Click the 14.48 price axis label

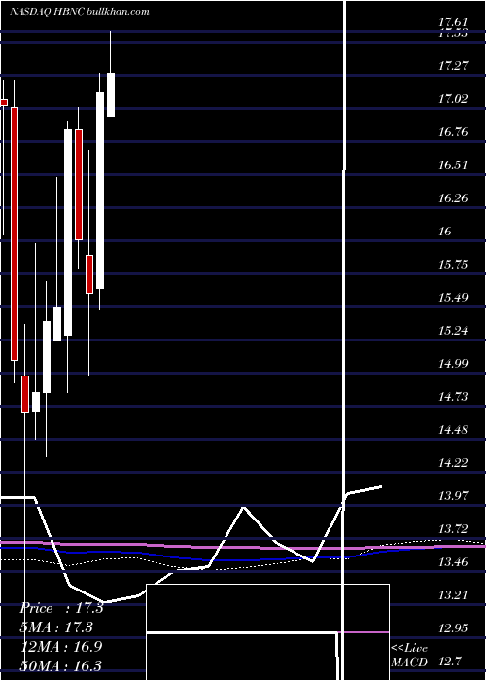pos(453,430)
